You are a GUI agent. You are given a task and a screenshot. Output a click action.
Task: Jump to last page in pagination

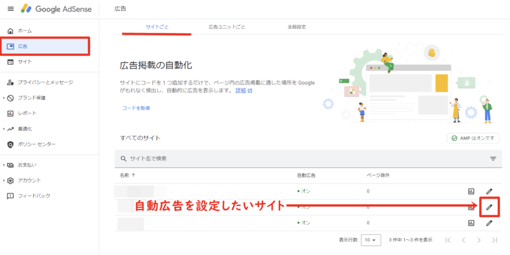[x=494, y=240]
